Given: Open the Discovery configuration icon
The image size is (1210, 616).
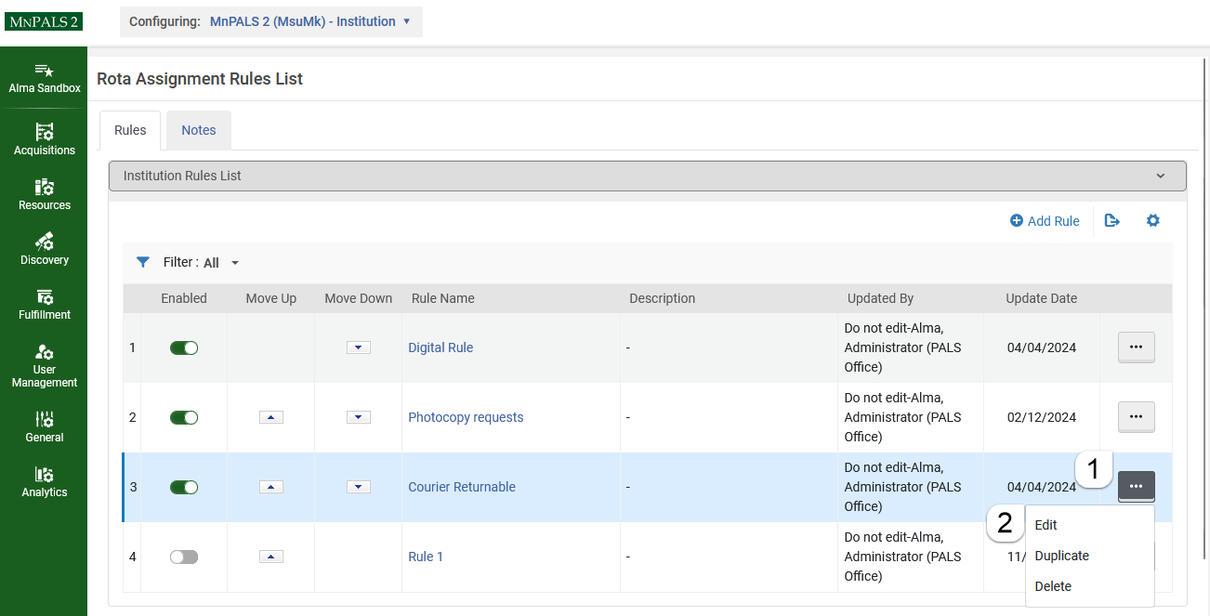Looking at the screenshot, I should [44, 242].
